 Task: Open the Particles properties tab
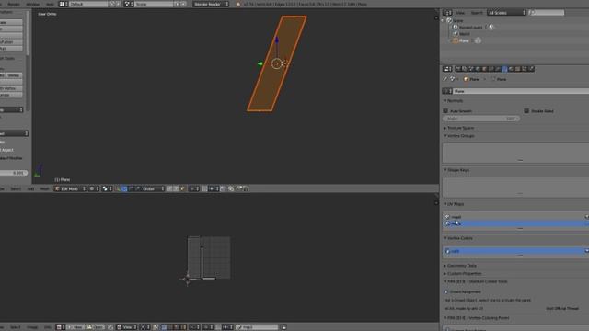click(x=525, y=69)
